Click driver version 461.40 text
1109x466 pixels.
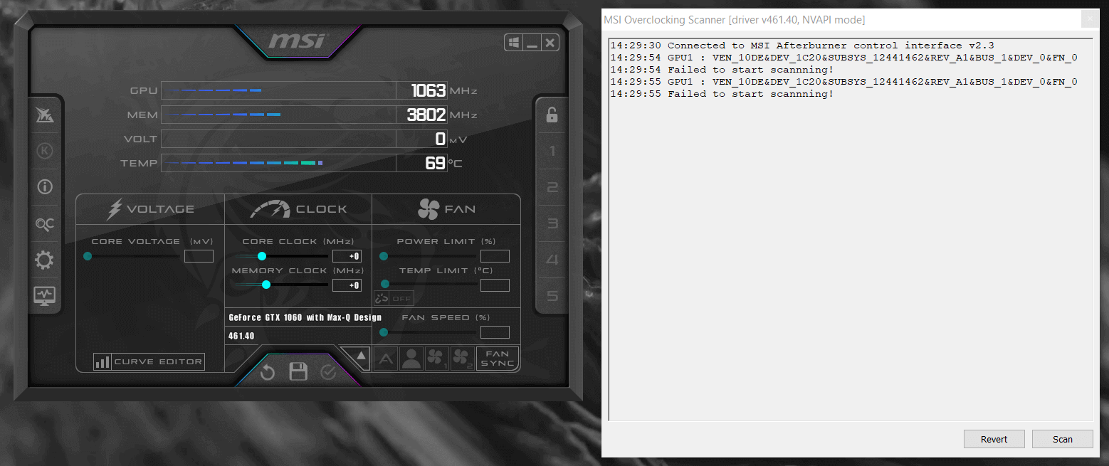(x=241, y=336)
